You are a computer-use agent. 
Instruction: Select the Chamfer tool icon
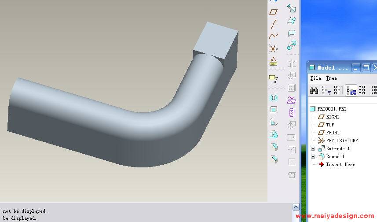pyautogui.click(x=274, y=159)
